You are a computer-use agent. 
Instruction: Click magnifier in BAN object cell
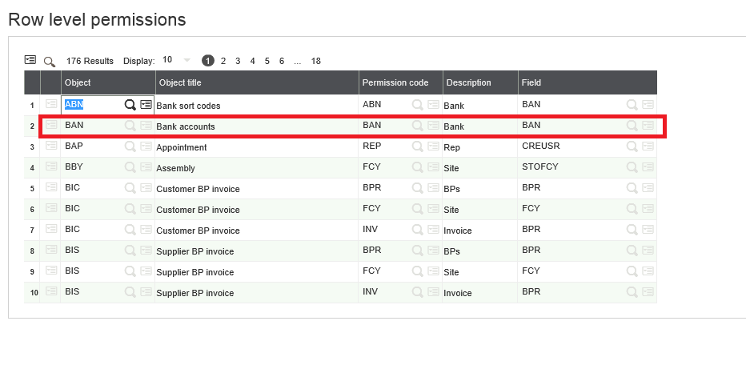(130, 126)
